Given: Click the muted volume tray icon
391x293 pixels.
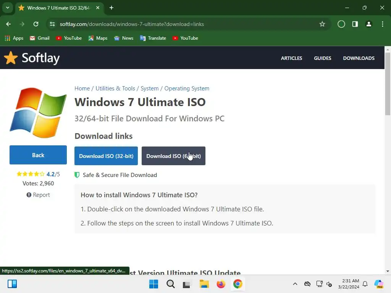Looking at the screenshot, I should point(329,284).
